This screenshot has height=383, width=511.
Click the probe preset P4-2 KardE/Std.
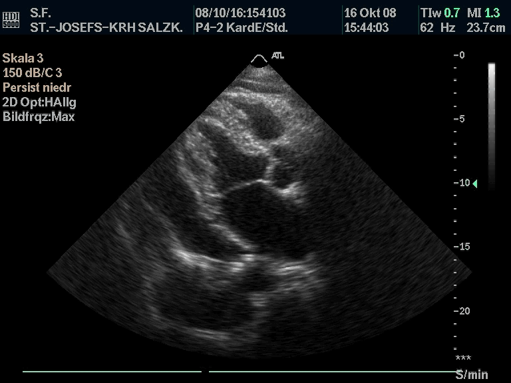(x=242, y=28)
